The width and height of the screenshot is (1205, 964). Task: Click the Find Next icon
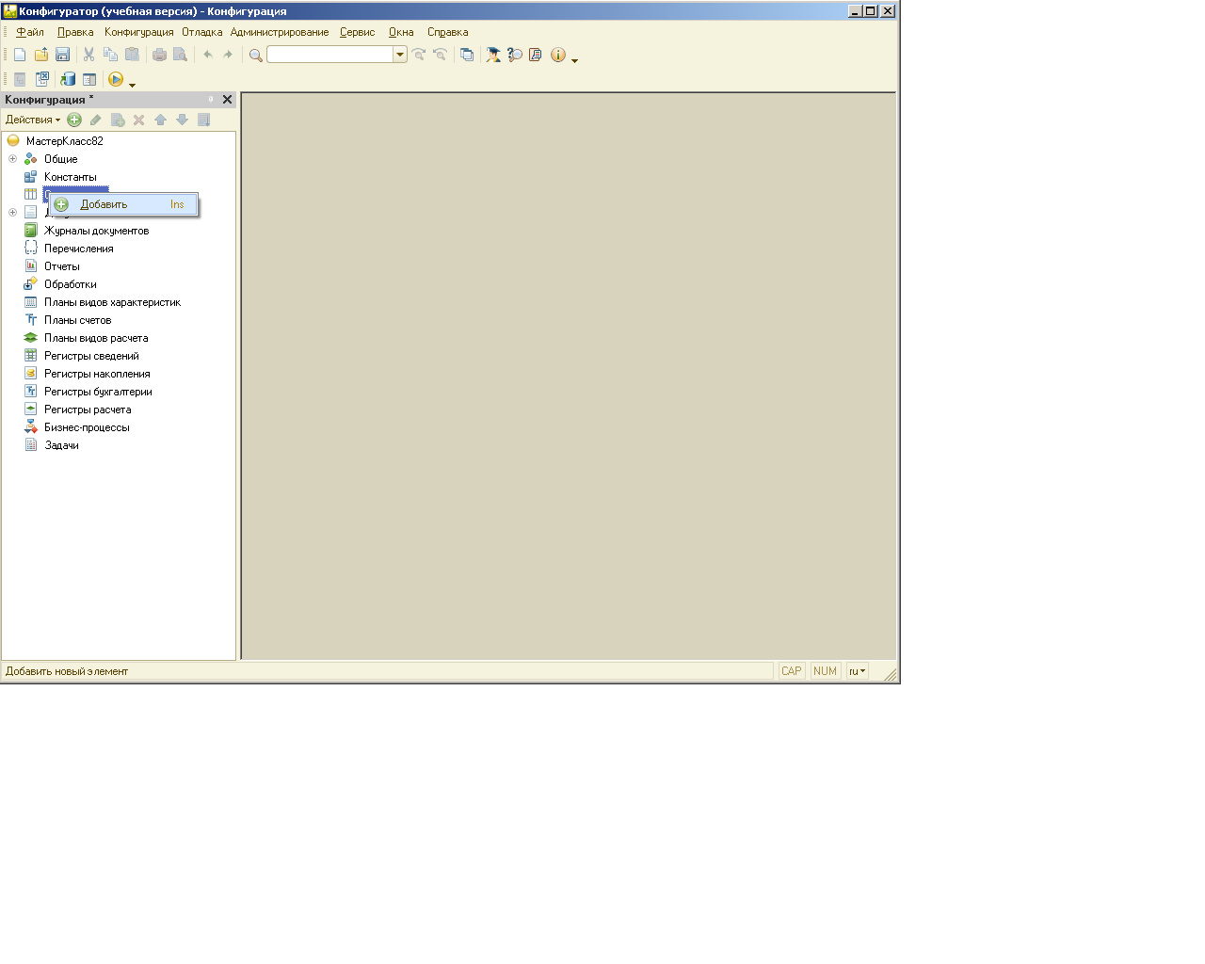[x=419, y=55]
